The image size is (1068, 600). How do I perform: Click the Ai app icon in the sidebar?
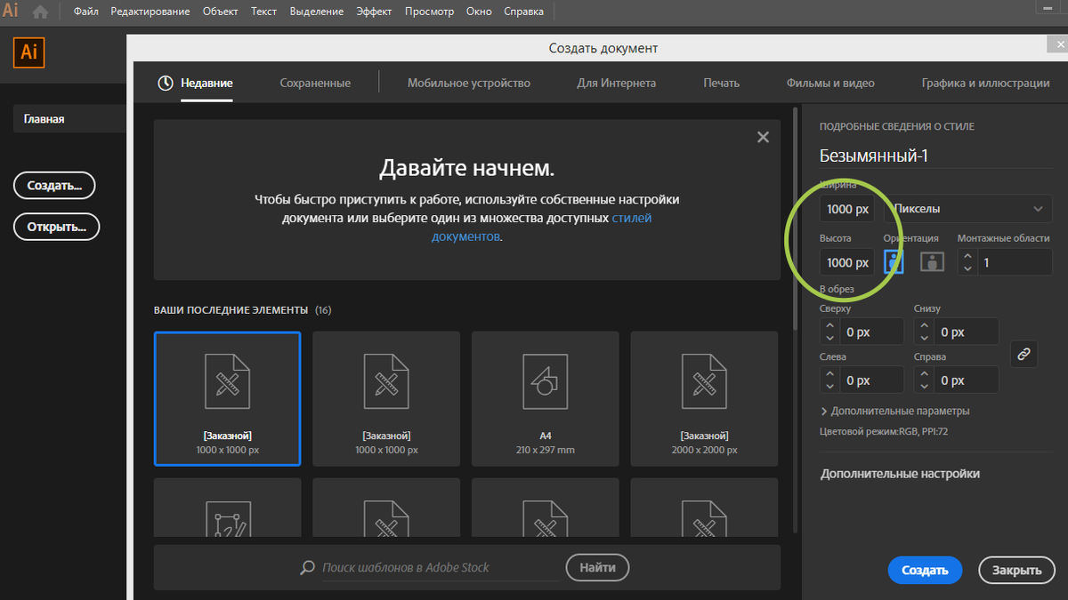(28, 52)
